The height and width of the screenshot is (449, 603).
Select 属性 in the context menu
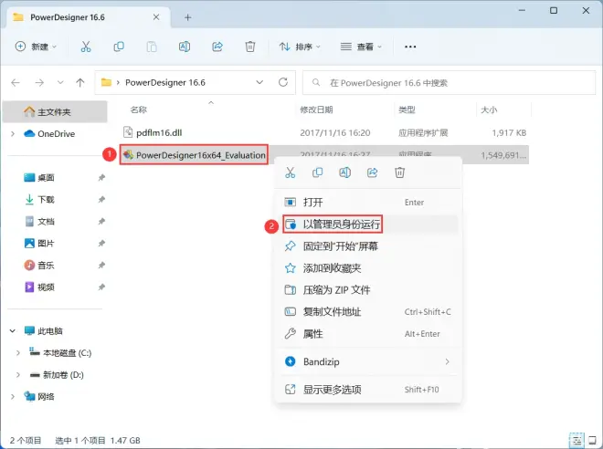coord(369,334)
